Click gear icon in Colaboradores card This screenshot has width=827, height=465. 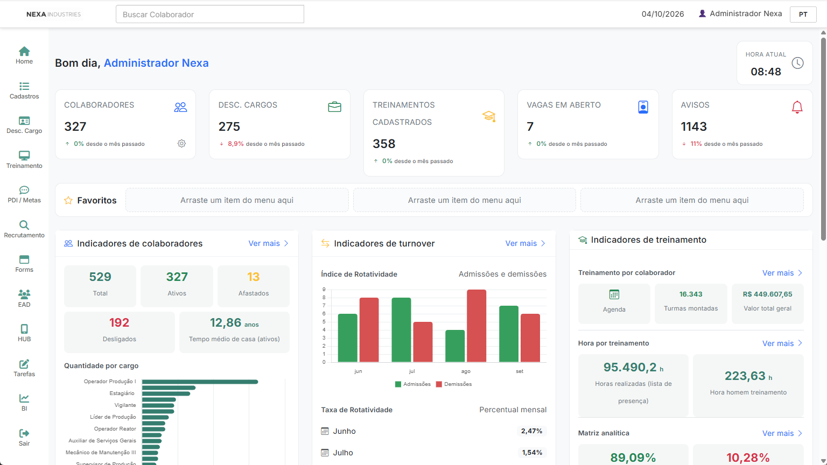click(181, 144)
